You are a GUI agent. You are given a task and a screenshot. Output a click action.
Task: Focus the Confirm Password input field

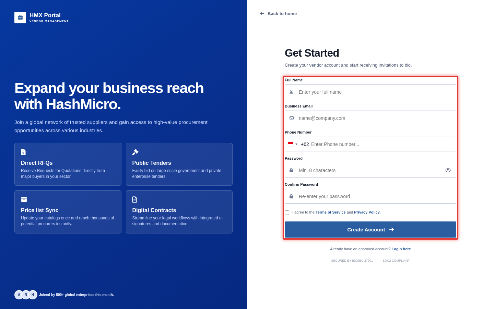[370, 196]
